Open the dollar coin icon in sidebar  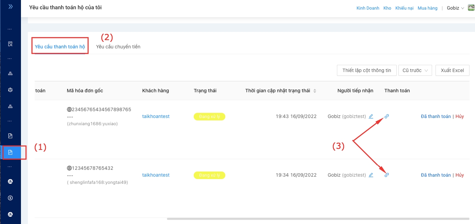[10, 198]
